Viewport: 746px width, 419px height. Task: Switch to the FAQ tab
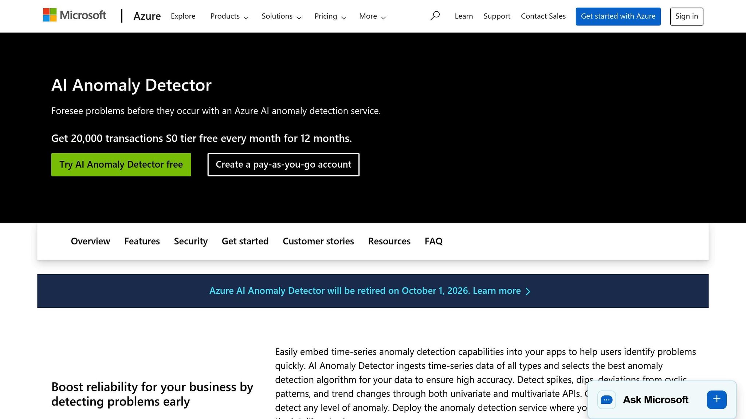pyautogui.click(x=433, y=241)
